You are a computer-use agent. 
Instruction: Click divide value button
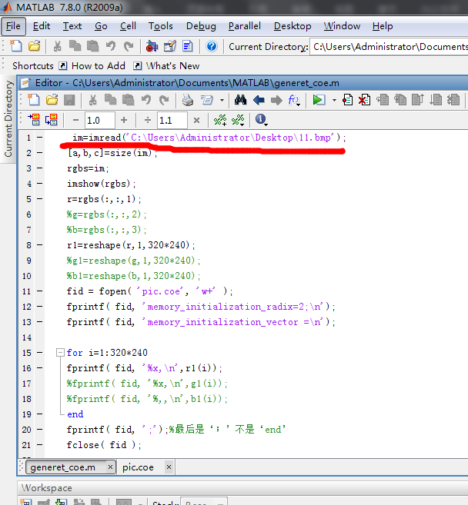point(148,121)
